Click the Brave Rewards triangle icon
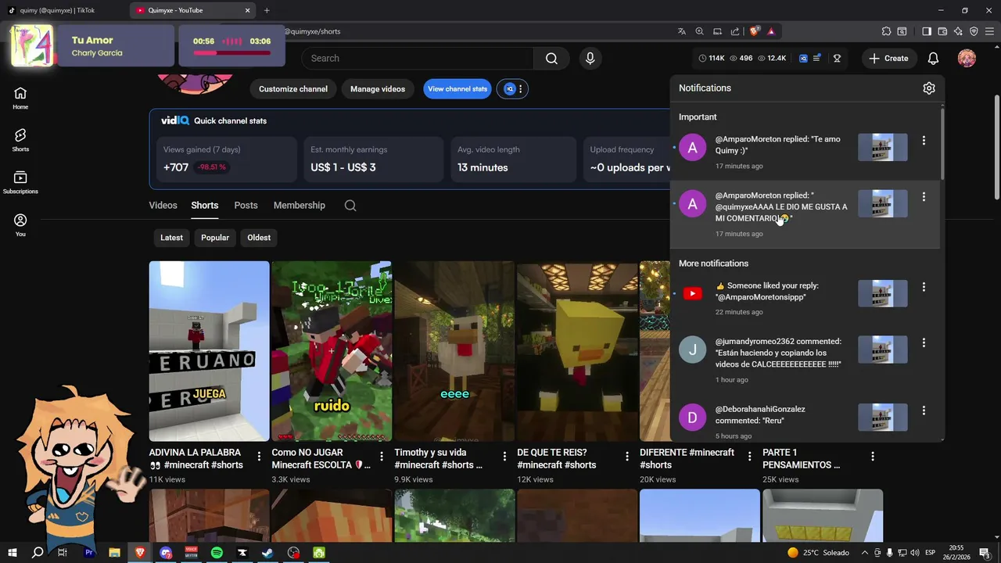Screen dimensions: 1001x563 [x=771, y=31]
